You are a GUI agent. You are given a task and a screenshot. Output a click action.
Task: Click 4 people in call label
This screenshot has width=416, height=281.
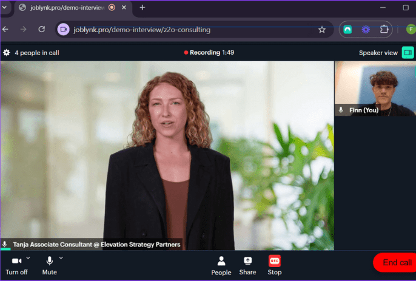[37, 53]
